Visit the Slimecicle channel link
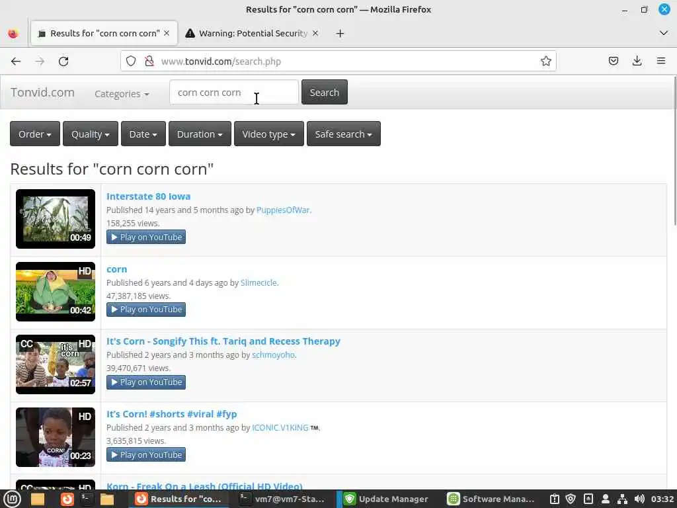The height and width of the screenshot is (508, 677). pos(259,282)
